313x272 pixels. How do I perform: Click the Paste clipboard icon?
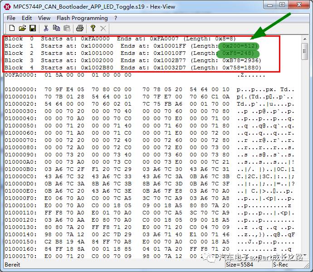pyautogui.click(x=67, y=28)
